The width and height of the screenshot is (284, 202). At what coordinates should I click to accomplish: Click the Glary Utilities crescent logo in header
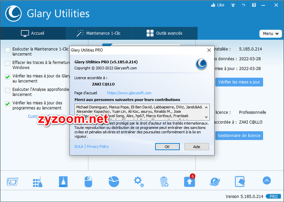pyautogui.click(x=13, y=13)
